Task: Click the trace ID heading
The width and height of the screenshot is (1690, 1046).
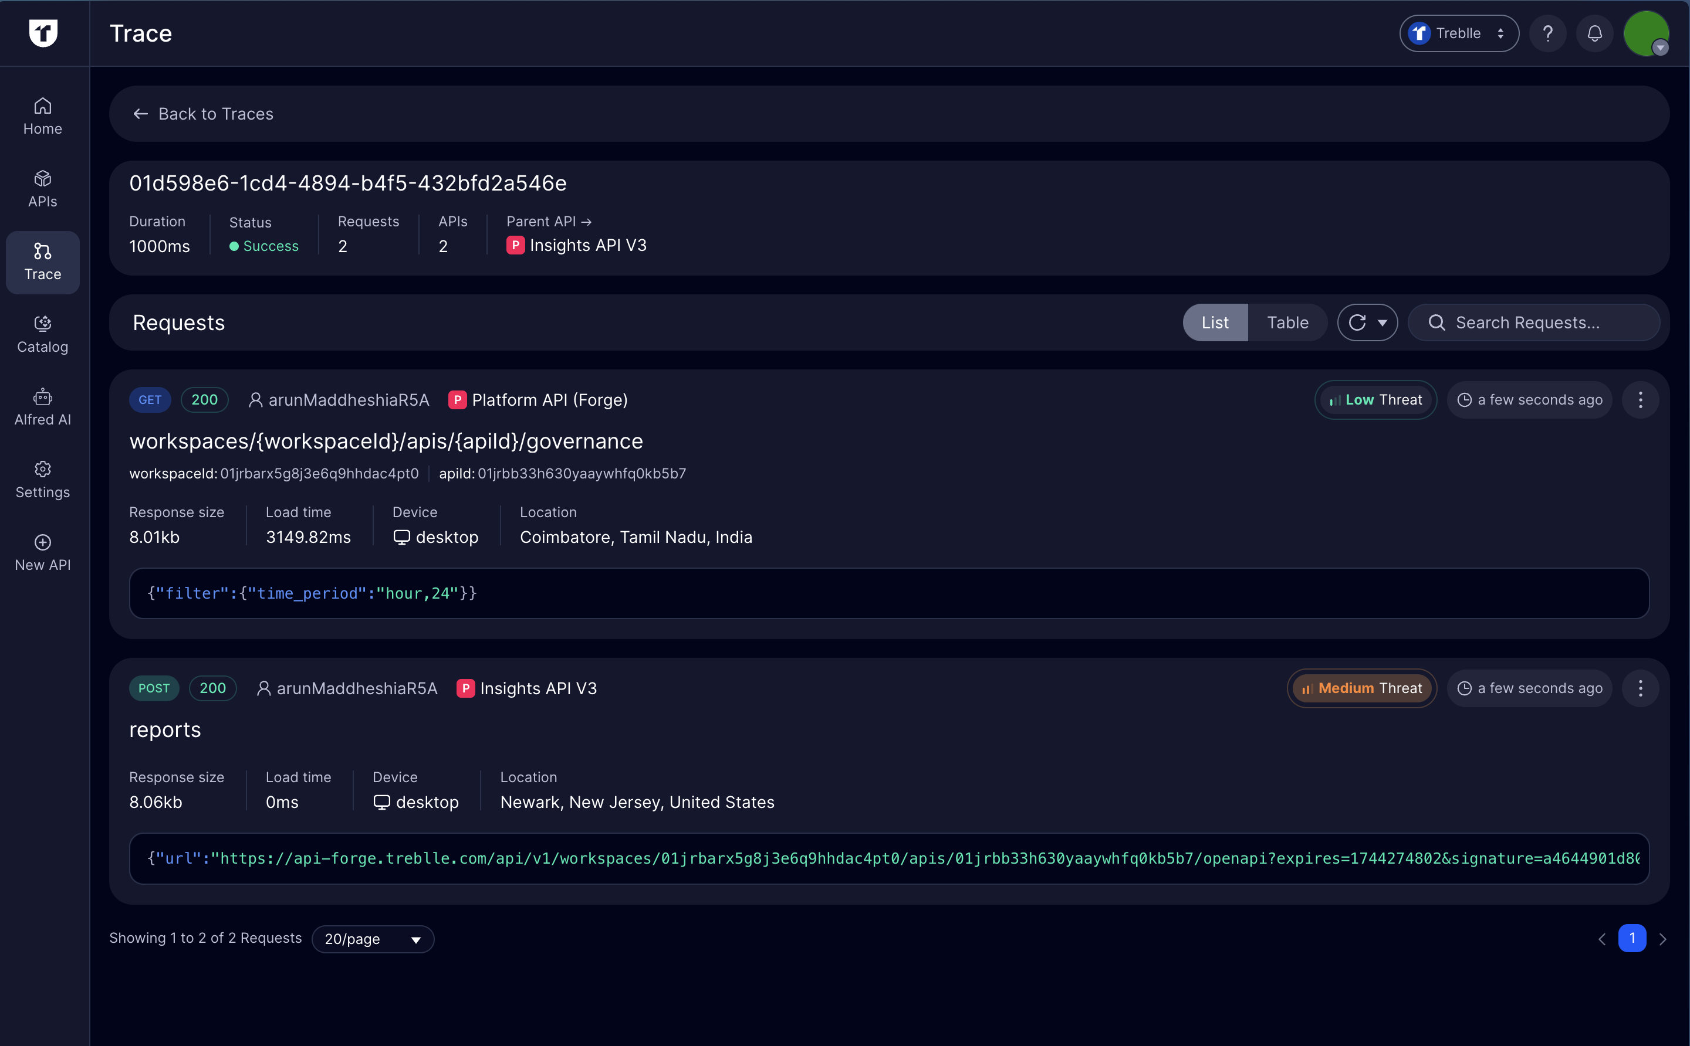Action: coord(347,182)
